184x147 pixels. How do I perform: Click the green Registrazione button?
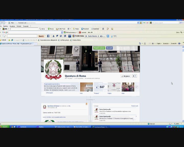(99, 48)
